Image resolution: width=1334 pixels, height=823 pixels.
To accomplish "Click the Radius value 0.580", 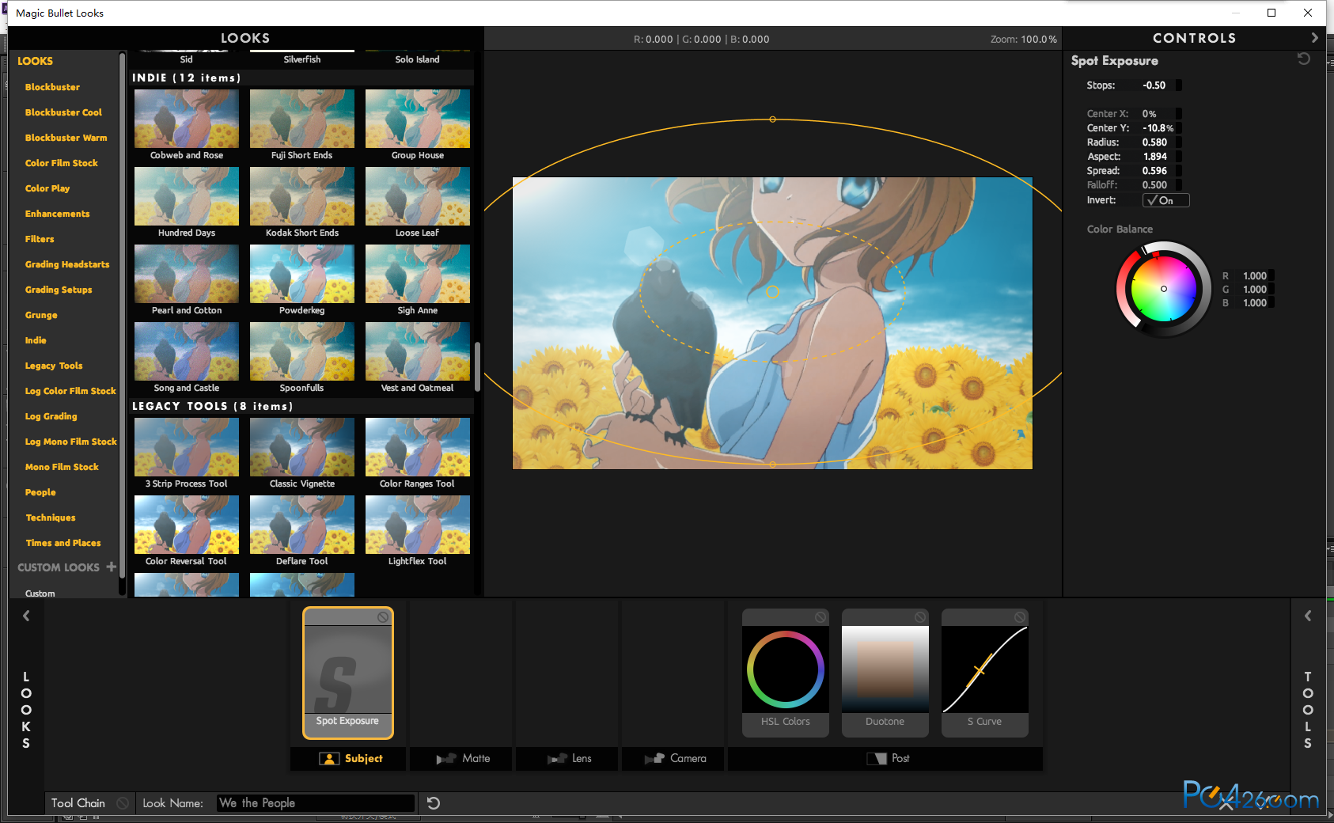I will pos(1154,142).
